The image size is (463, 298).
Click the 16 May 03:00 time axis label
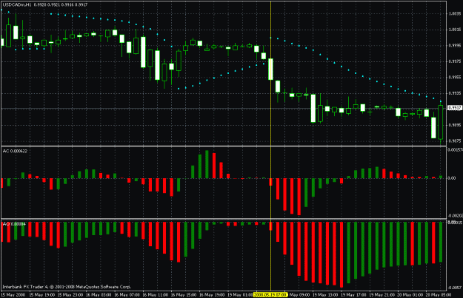click(99, 295)
